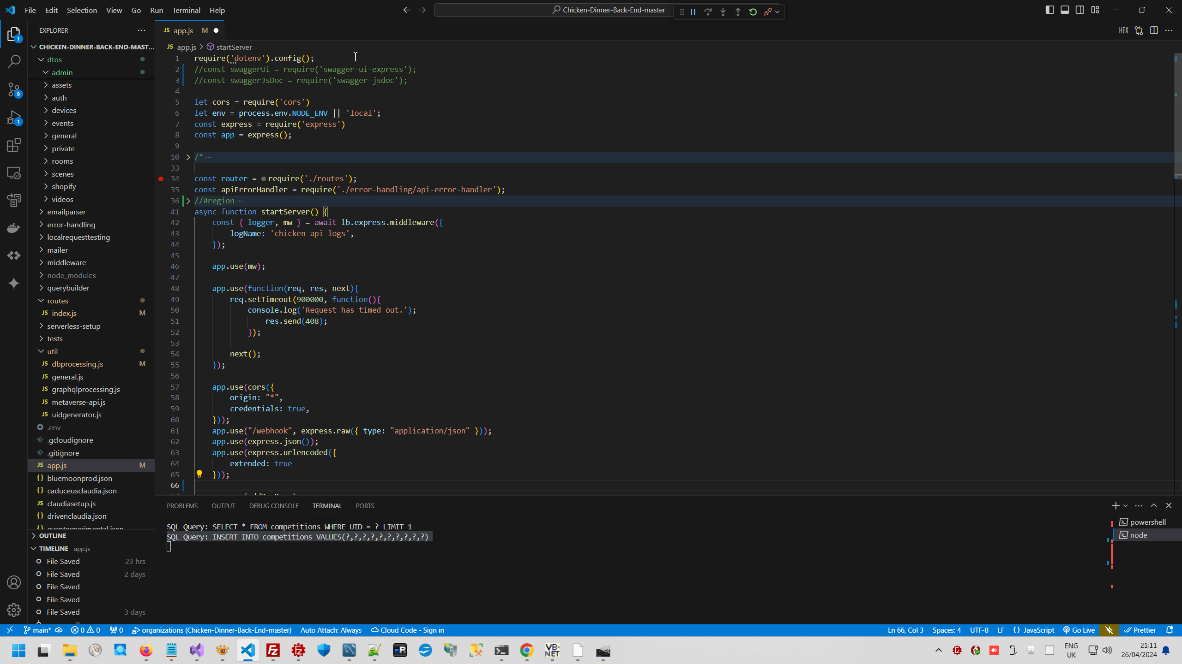Screen dimensions: 1182x664
Task: Split the editor to the right
Action: (x=1154, y=30)
